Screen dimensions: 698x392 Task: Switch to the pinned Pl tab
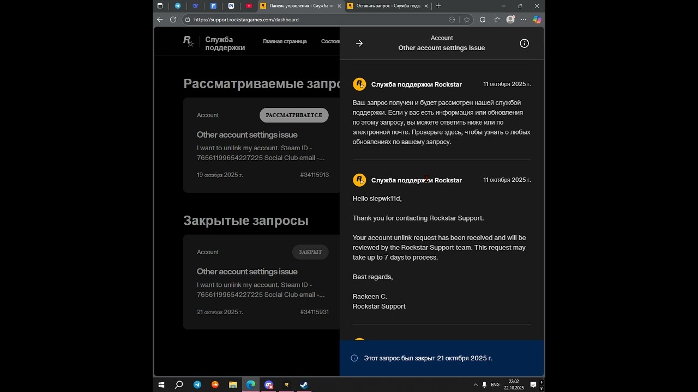pos(231,6)
